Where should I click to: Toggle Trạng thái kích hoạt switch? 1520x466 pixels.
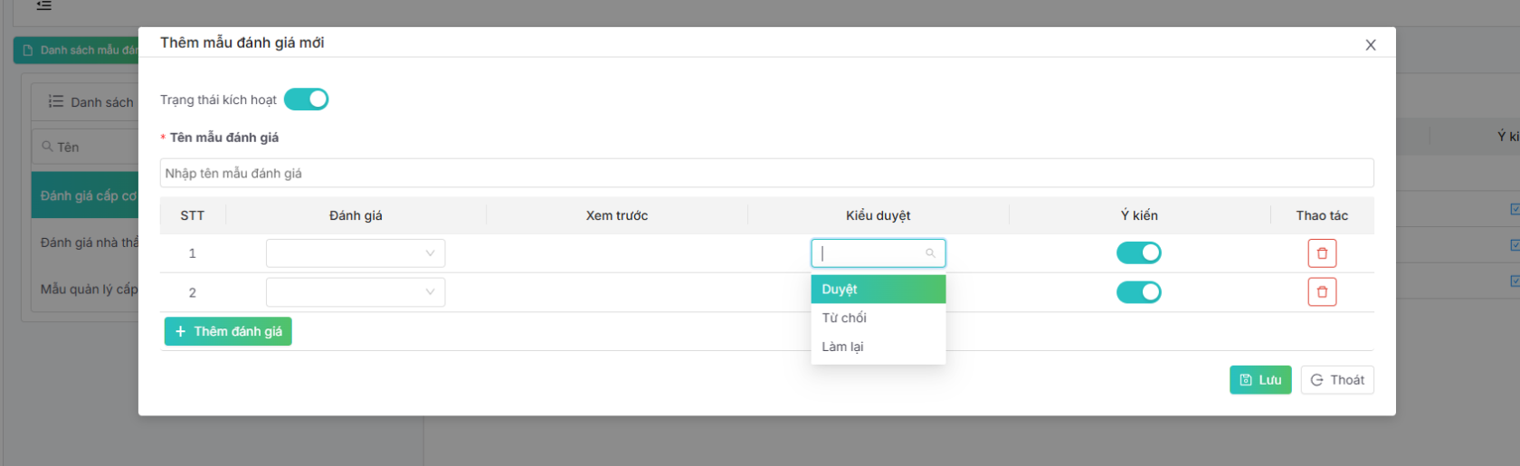click(x=306, y=100)
